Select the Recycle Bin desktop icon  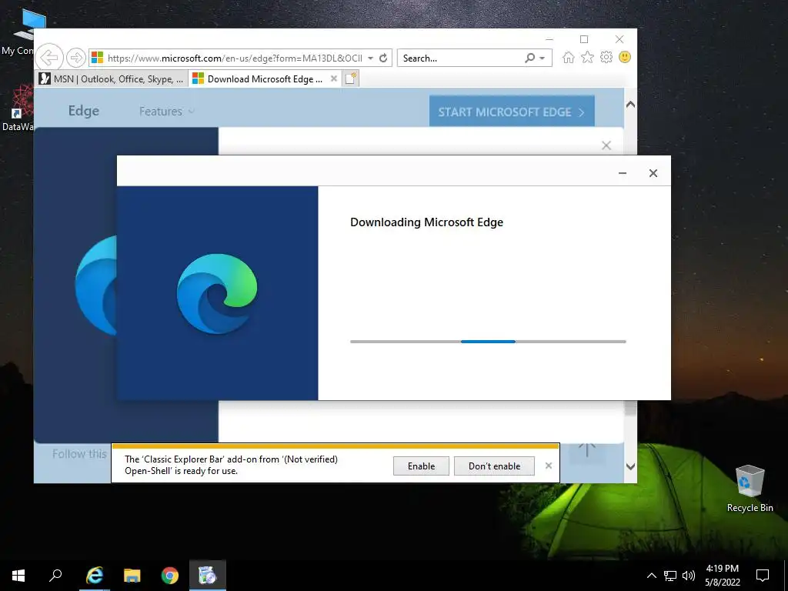750,489
